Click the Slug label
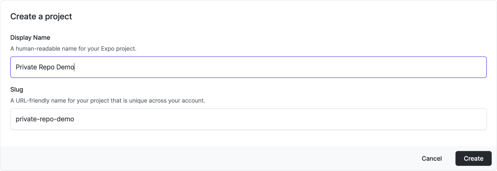This screenshot has width=497, height=171. 16,90
